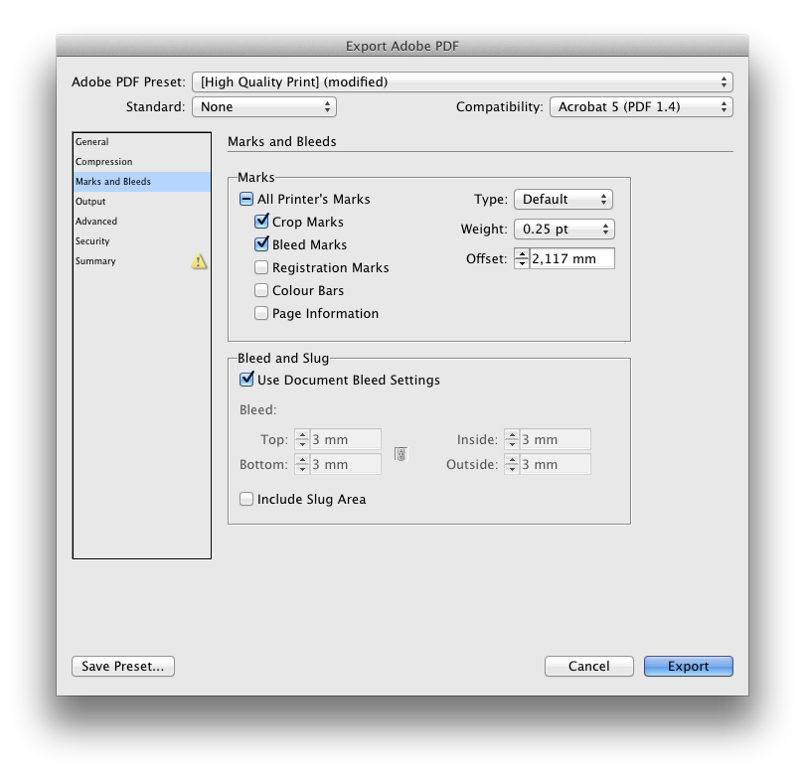Open the marks Type dropdown
Screen dimensions: 805x774
tap(563, 199)
